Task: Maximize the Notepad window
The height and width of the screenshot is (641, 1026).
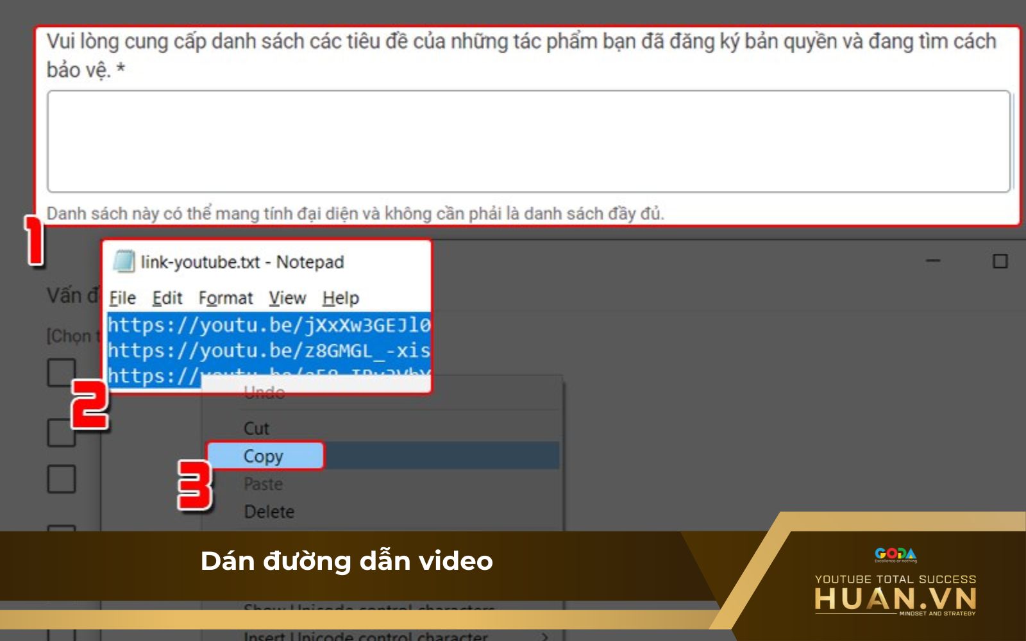Action: 1000,261
